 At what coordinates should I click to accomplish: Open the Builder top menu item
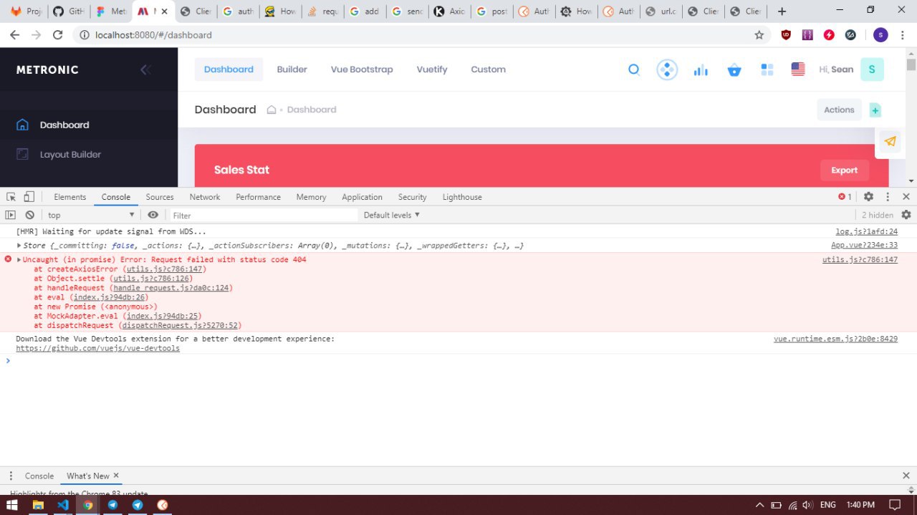coord(292,69)
